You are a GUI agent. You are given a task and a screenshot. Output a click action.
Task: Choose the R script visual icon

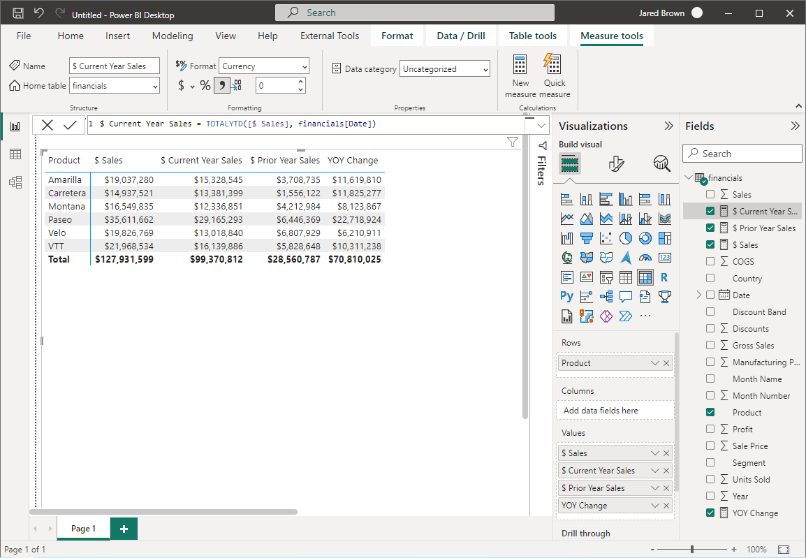point(664,277)
